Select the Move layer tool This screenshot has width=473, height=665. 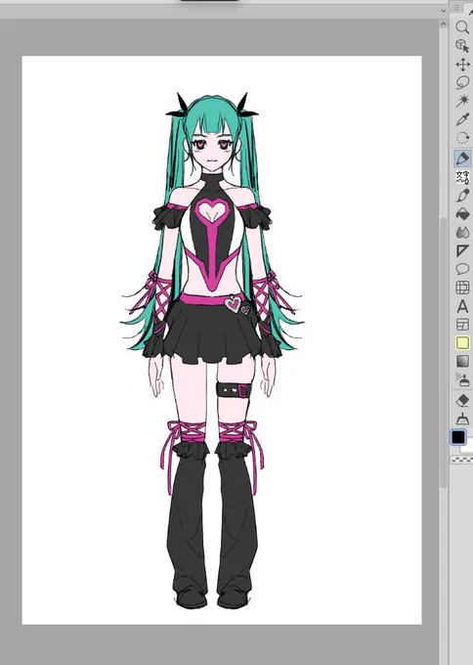[462, 65]
